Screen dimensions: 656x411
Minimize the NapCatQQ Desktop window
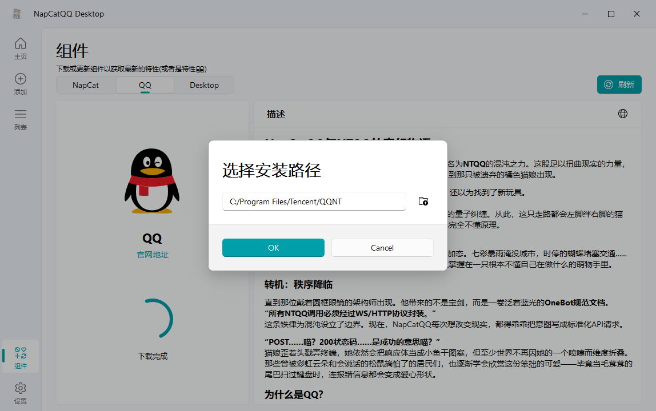(x=585, y=14)
